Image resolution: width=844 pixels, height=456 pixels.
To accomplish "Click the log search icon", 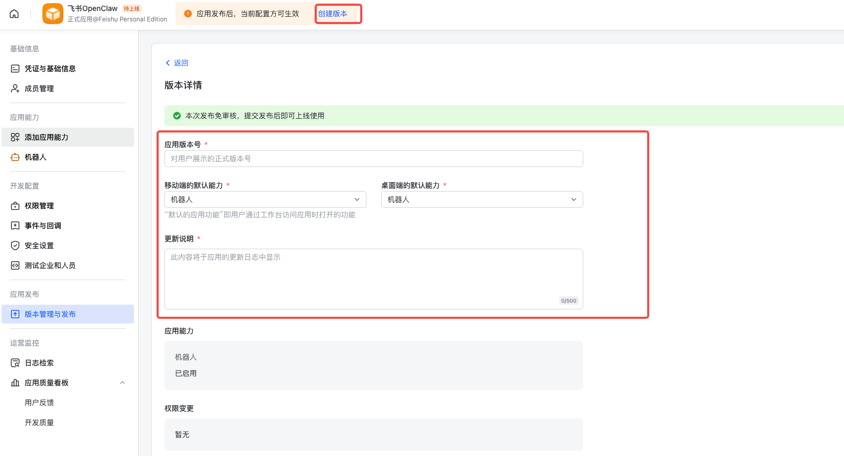I will click(x=15, y=363).
